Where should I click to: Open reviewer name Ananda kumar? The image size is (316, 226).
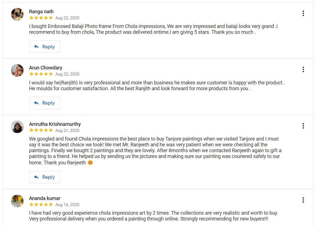[x=45, y=198]
